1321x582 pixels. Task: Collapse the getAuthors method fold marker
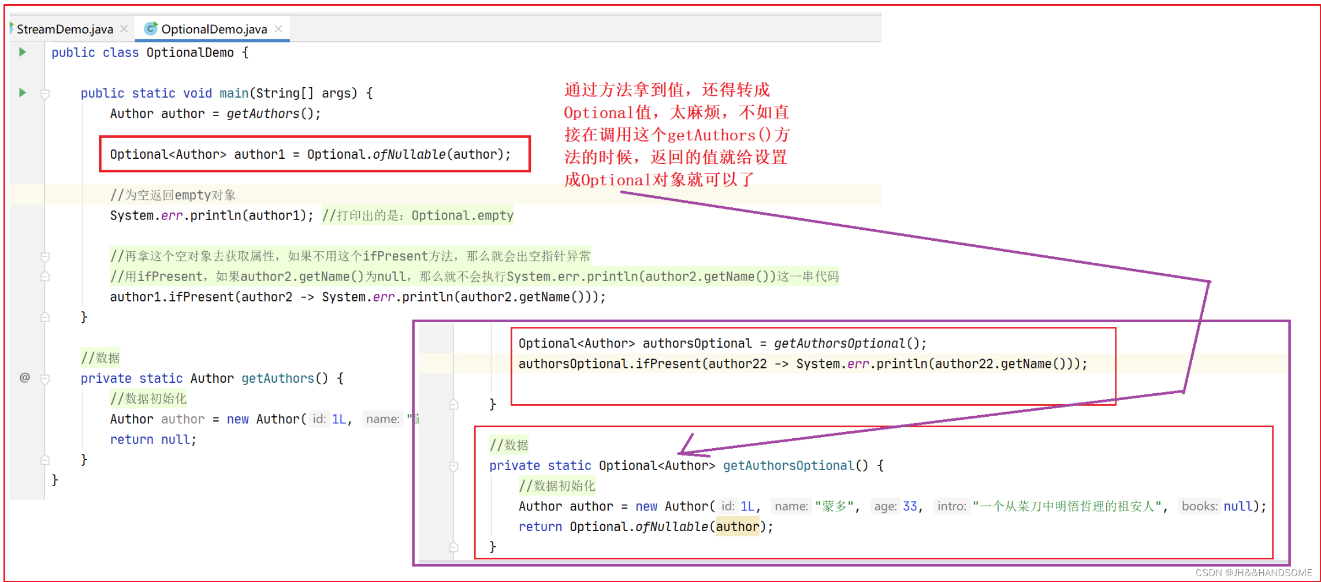[x=45, y=379]
